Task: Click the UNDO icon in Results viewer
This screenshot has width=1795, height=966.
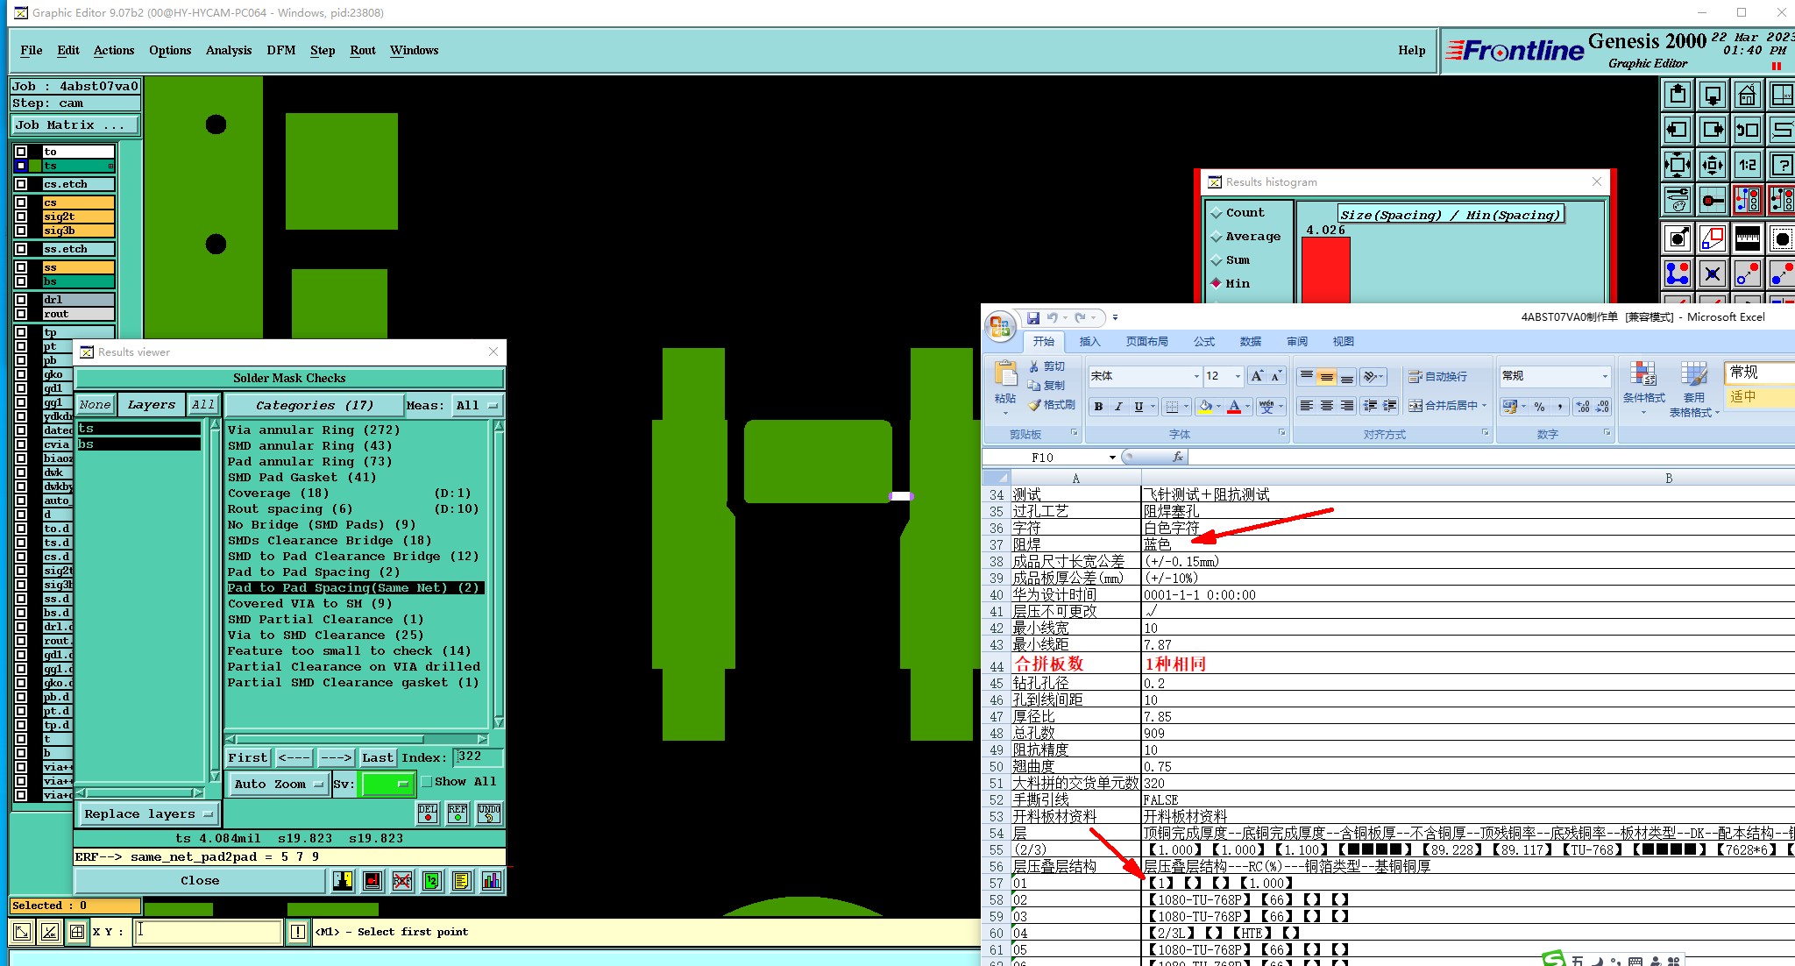Action: click(x=489, y=813)
